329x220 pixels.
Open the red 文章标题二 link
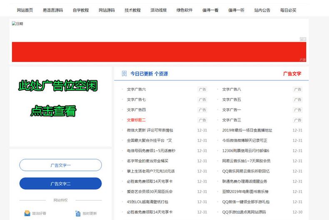[136, 120]
